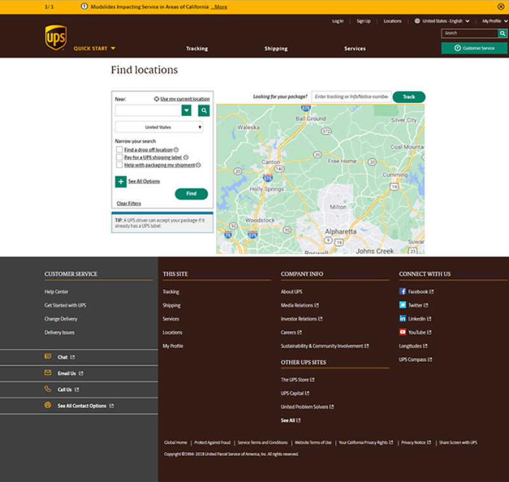509x482 pixels.
Task: Open Change Delivery footer link
Action: 60,319
